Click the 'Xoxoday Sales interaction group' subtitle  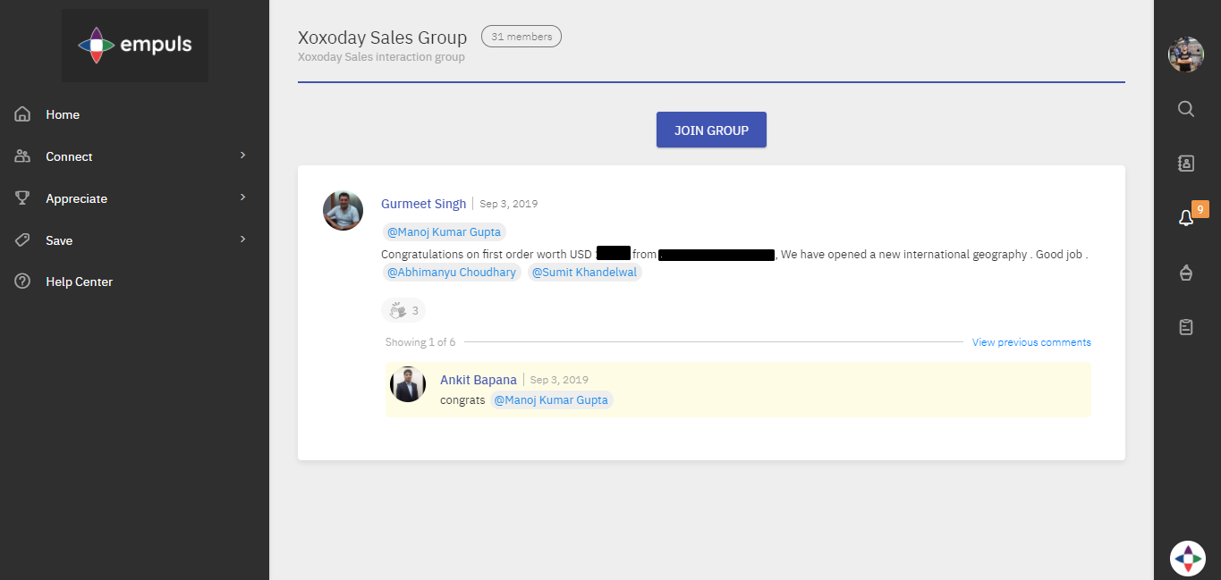(x=381, y=57)
